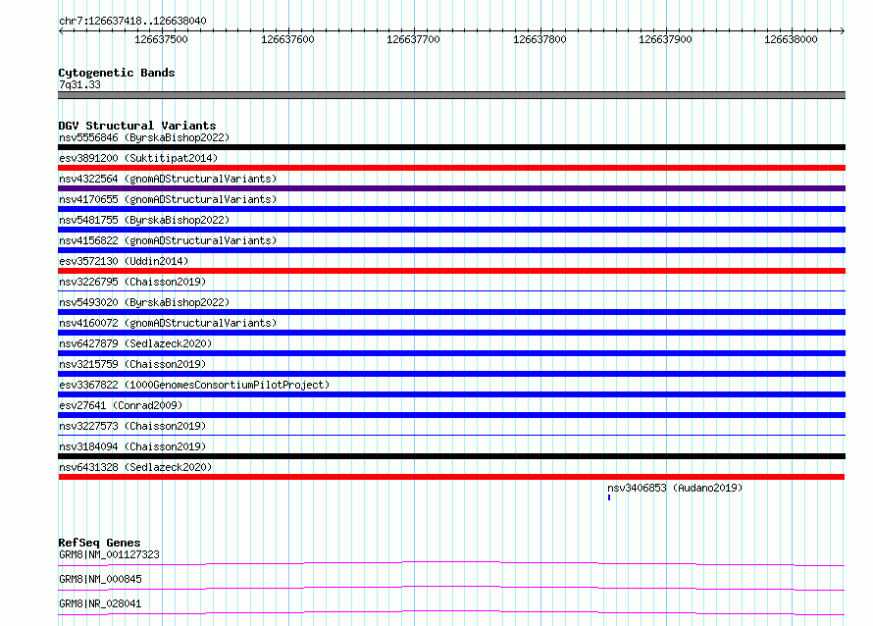873x626 pixels.
Task: Click the red bar under nsv6431328
Action: tap(451, 477)
